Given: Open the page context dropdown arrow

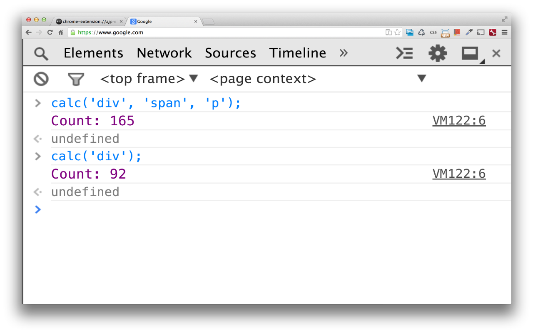Looking at the screenshot, I should point(421,78).
